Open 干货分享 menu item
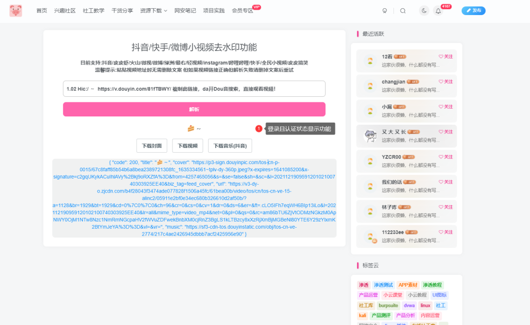This screenshot has width=530, height=325. (x=122, y=11)
